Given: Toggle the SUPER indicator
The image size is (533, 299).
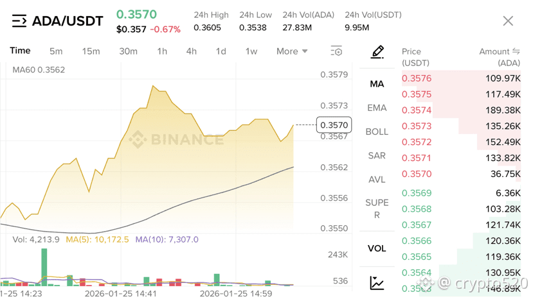Looking at the screenshot, I should coord(377,209).
